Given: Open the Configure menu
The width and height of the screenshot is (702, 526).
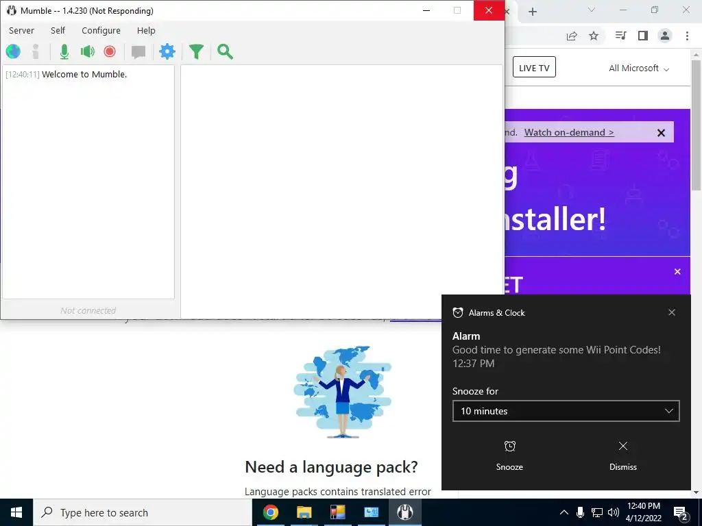Looking at the screenshot, I should tap(101, 30).
